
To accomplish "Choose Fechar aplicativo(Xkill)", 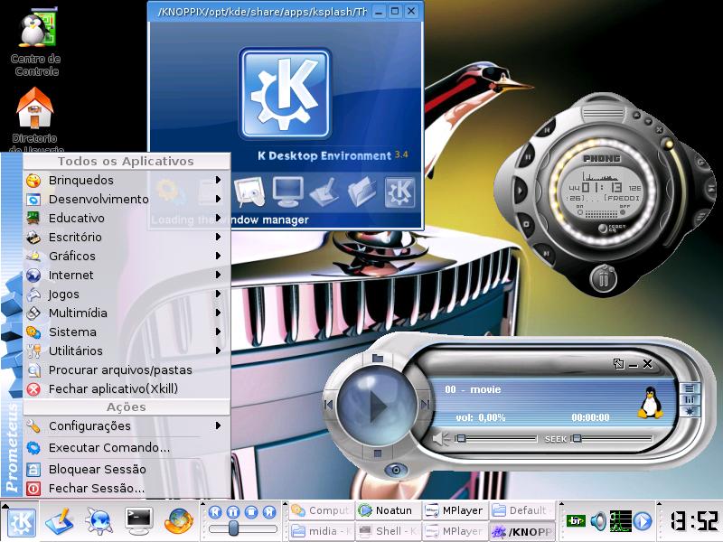I will 127,388.
